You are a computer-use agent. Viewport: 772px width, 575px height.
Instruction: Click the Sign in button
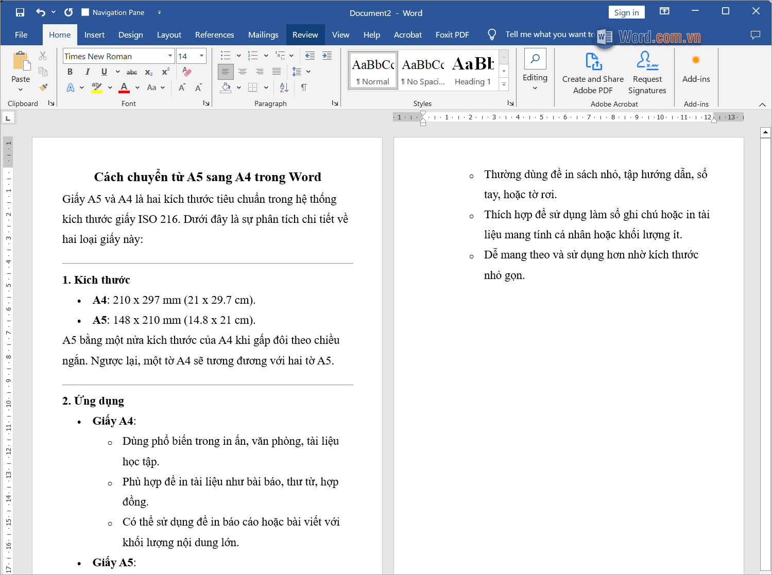(626, 12)
